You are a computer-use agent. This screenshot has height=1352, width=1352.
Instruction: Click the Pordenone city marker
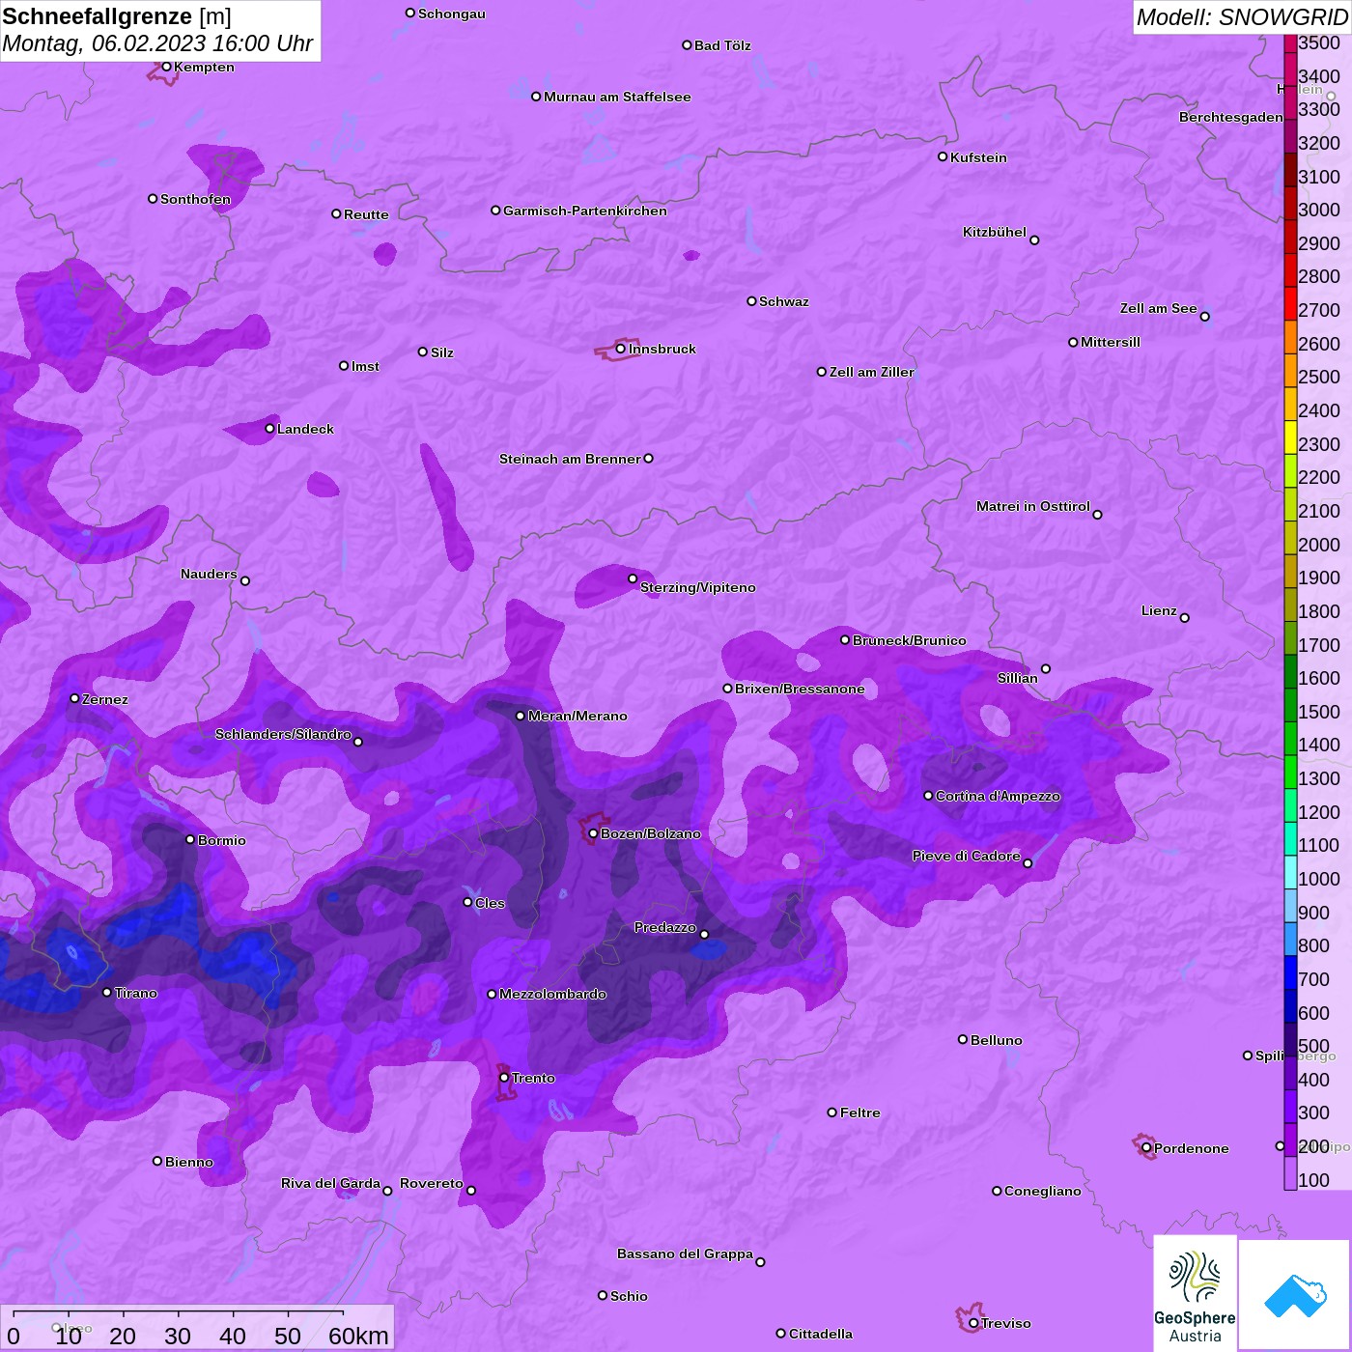click(x=1146, y=1148)
